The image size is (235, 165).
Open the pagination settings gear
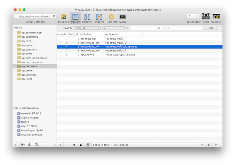pos(209,145)
